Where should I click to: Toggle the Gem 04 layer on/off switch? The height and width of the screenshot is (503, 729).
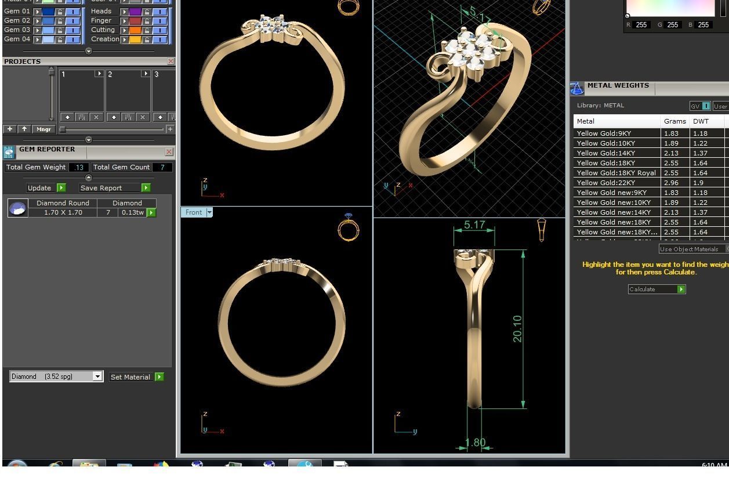(x=73, y=39)
